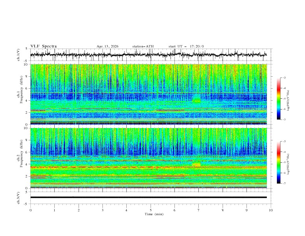Click time axis tick label "10"
305x236 pixels.
271,210
